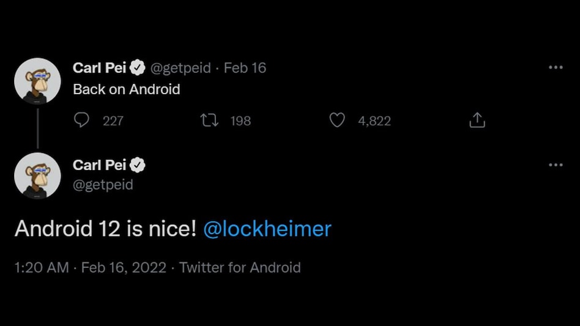Click the "Android 12 is nice!" text

click(105, 229)
